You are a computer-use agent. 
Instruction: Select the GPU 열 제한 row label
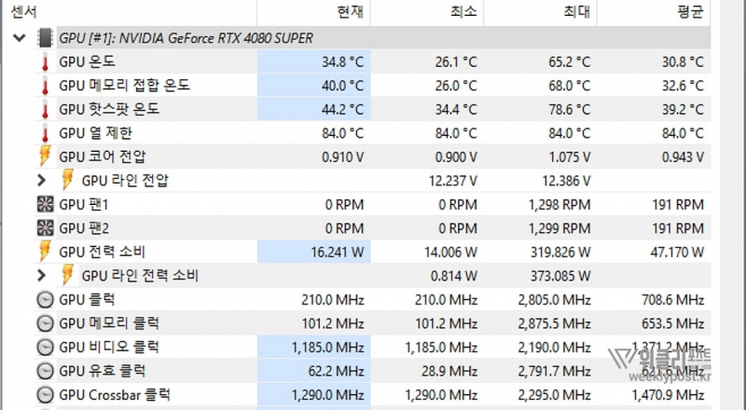(96, 133)
